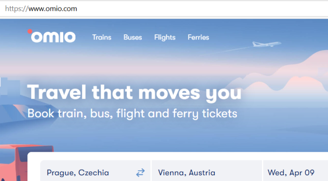Click the airplane illustration in the sky
Viewport: 328px width, 181px height.
[x=267, y=44]
